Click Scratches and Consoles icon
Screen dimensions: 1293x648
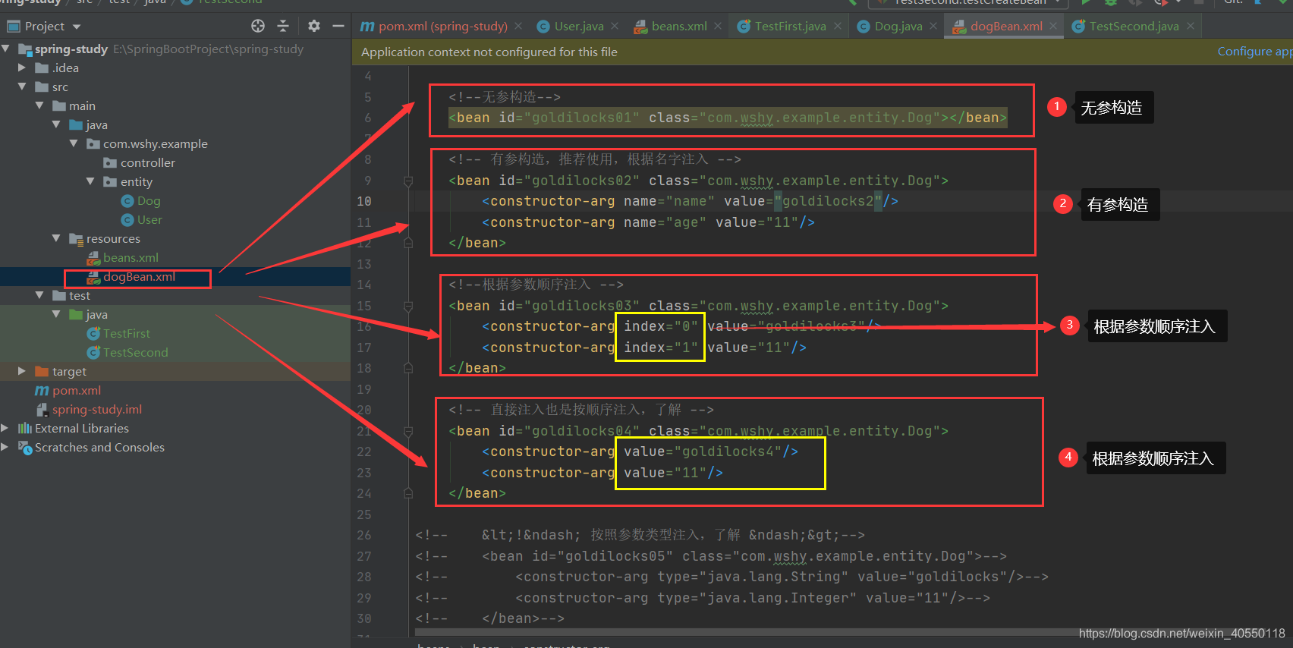pos(25,447)
